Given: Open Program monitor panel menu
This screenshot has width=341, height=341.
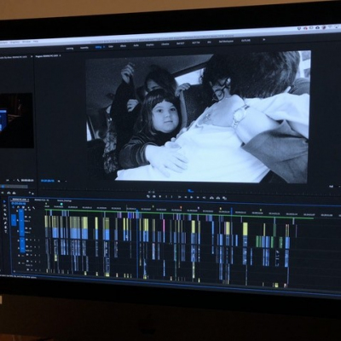Looking at the screenshot, I should click(60, 55).
